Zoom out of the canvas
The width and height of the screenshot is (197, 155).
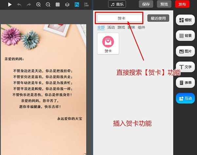click(x=48, y=5)
